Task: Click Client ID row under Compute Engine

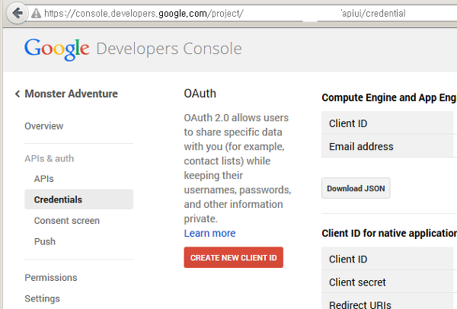Action: (x=389, y=123)
